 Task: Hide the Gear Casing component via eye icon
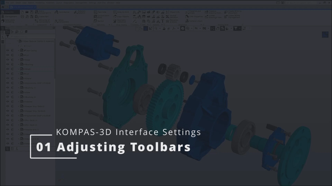pos(8,51)
